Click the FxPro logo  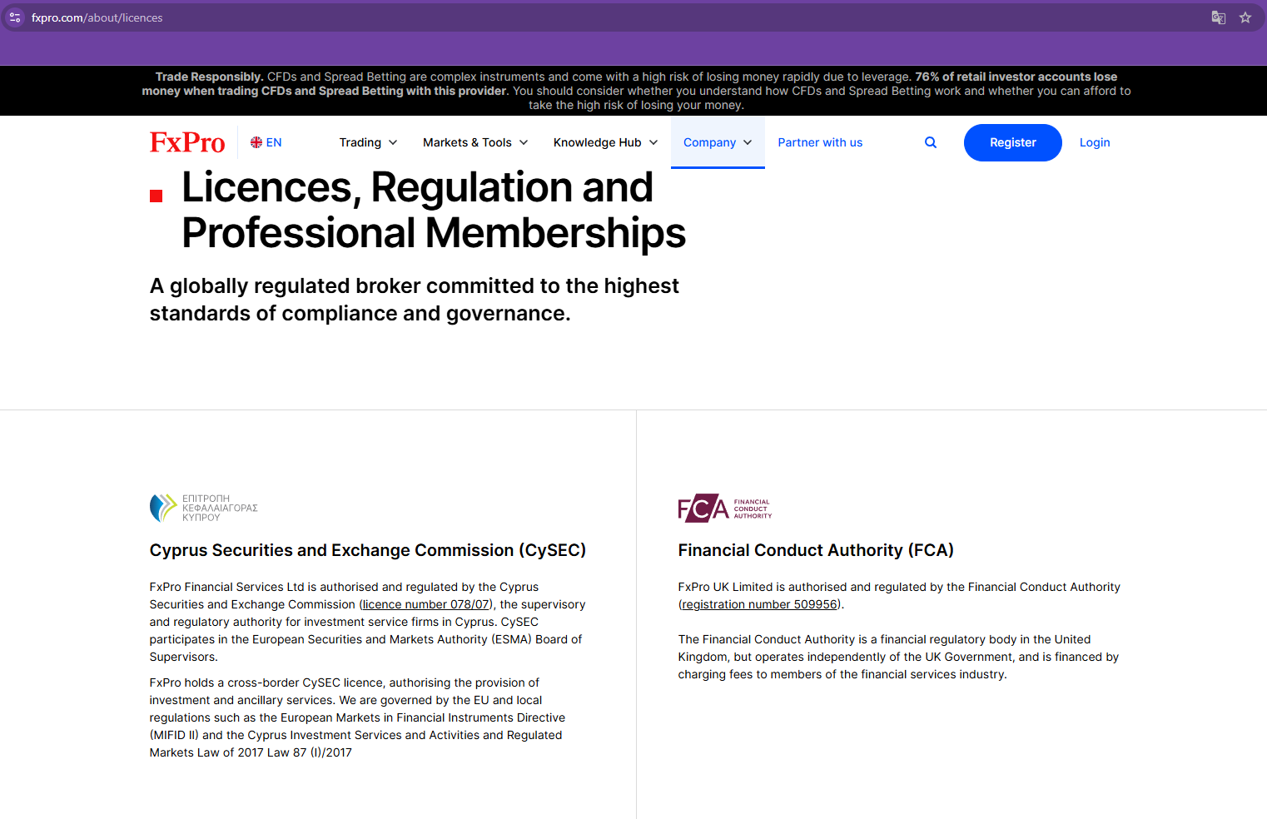click(187, 142)
